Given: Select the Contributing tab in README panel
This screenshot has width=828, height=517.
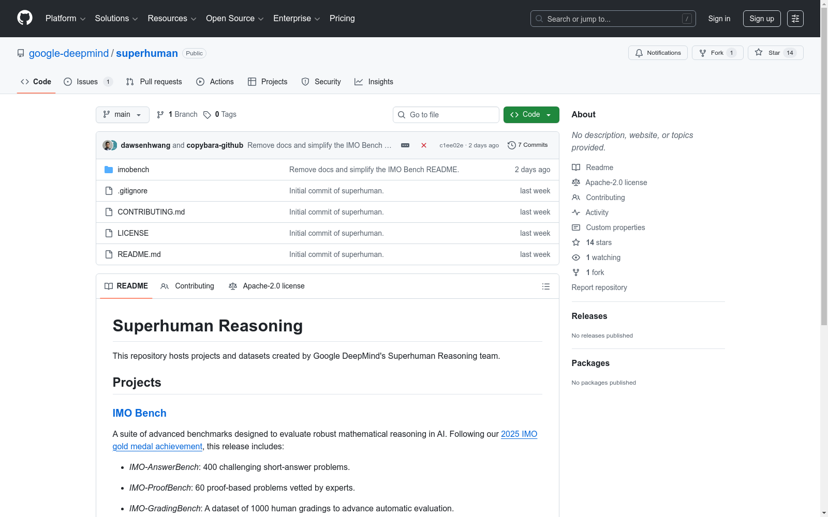Looking at the screenshot, I should (187, 286).
